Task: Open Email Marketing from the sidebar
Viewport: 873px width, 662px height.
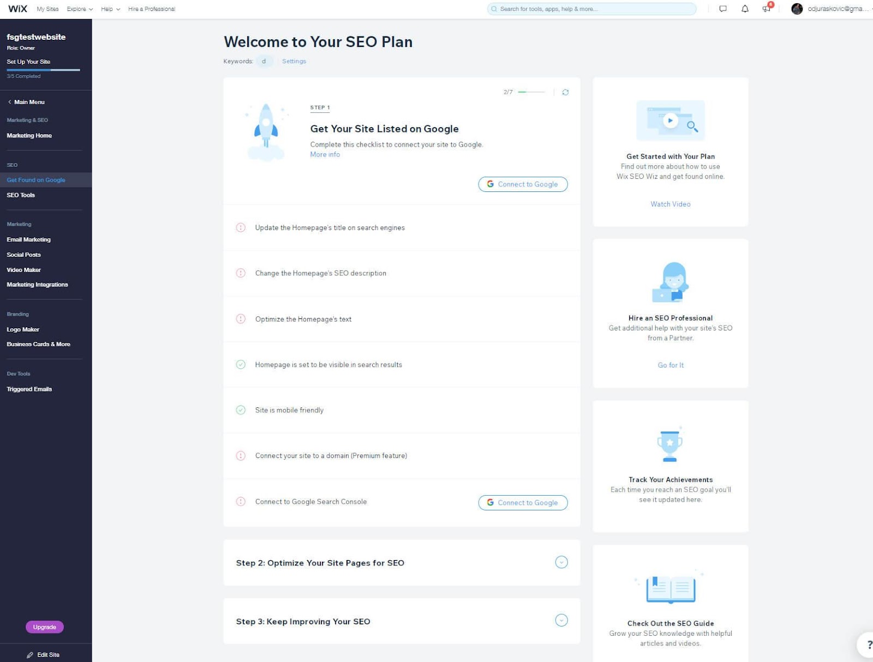Action: (28, 239)
